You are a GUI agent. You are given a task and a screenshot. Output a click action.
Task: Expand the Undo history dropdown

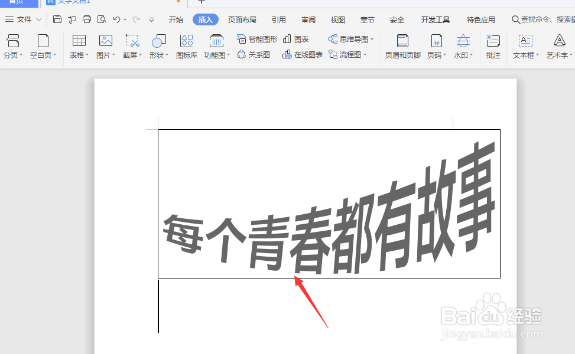point(125,20)
